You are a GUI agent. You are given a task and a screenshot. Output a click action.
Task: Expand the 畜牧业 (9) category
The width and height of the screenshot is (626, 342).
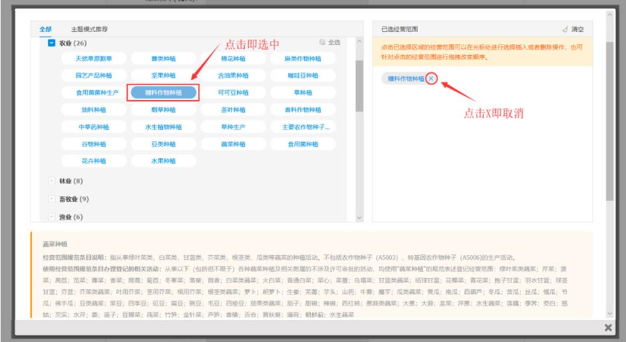click(x=52, y=199)
